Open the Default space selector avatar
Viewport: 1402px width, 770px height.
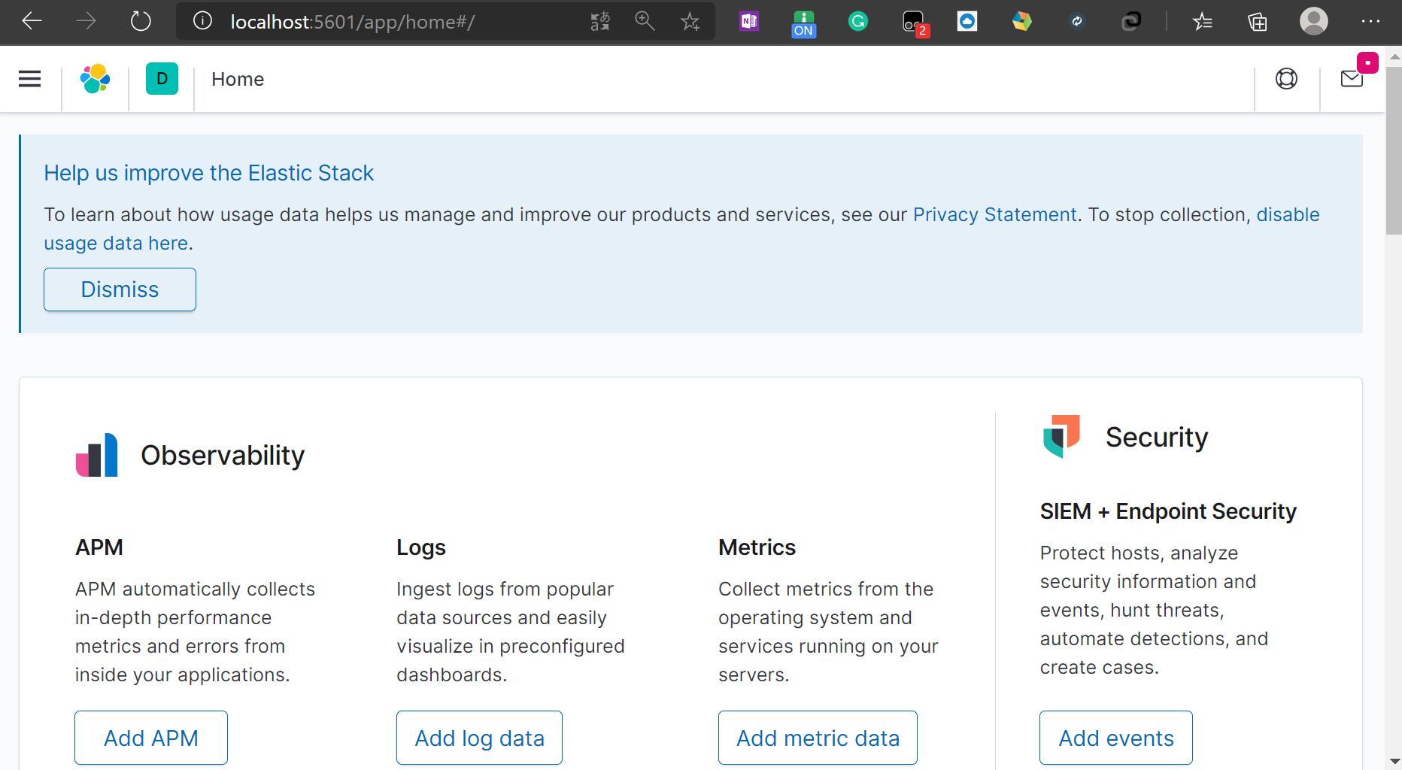(x=162, y=79)
